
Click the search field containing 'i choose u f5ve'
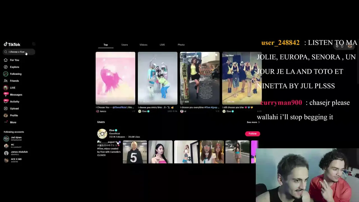click(x=19, y=52)
